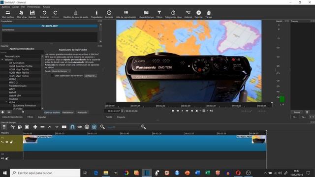The width and height of the screenshot is (315, 177).
Task: Click the timeline ripple delete minus icon
Action: coord(42,127)
